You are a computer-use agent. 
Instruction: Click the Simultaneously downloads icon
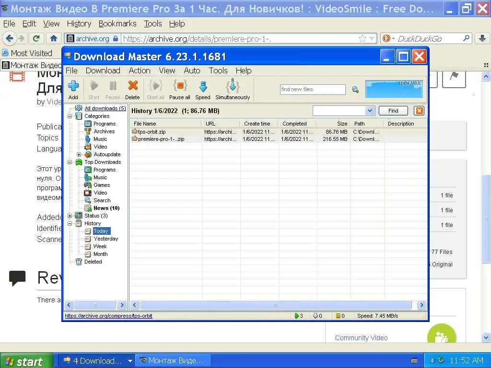pos(233,90)
